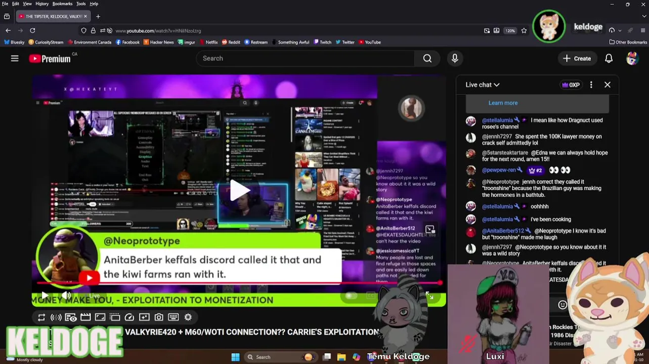Open live chat three-dot options menu
The image size is (649, 364).
591,85
